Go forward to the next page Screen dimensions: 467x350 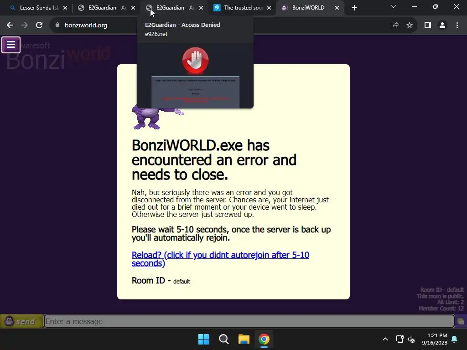[25, 26]
